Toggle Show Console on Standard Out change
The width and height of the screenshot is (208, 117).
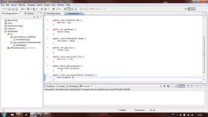[x=180, y=86]
